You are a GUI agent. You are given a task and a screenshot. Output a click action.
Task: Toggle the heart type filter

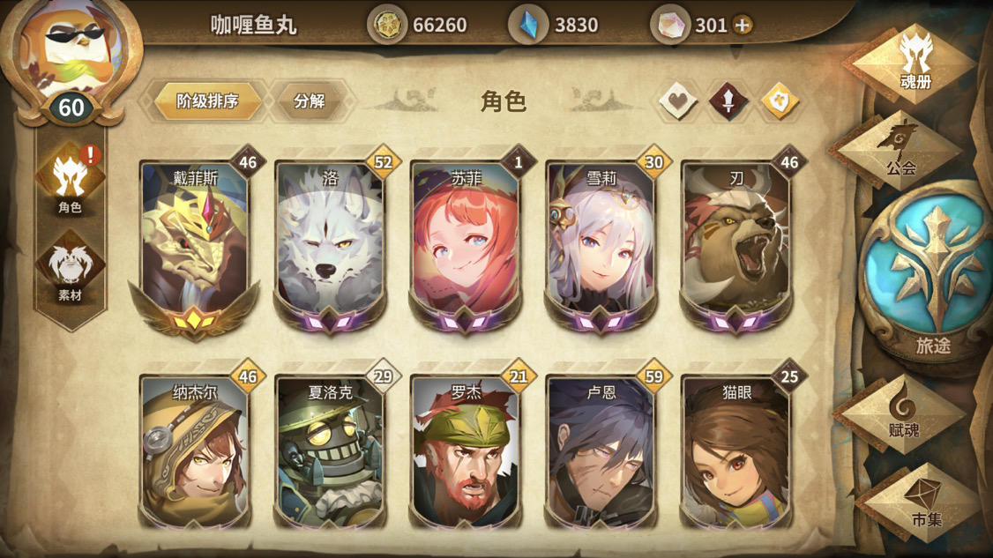pos(677,100)
